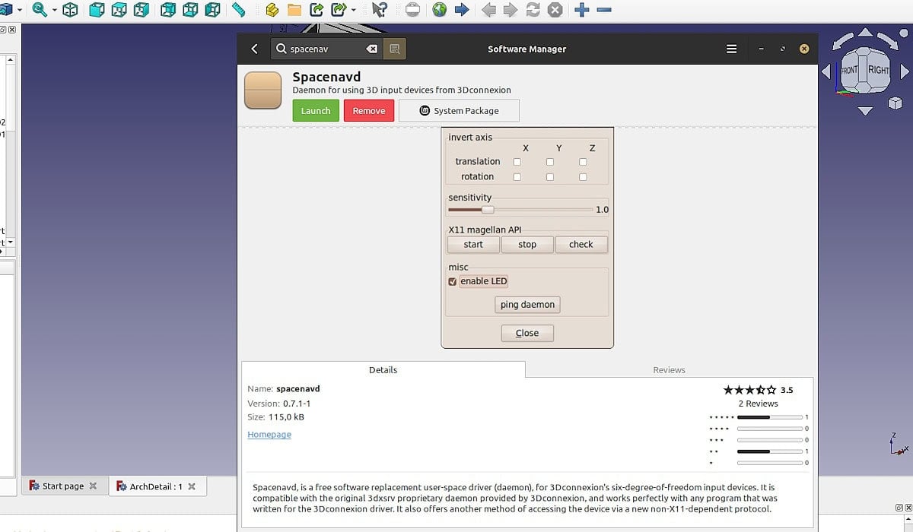The image size is (913, 532).
Task: Click the grey browser back arrow
Action: click(488, 10)
